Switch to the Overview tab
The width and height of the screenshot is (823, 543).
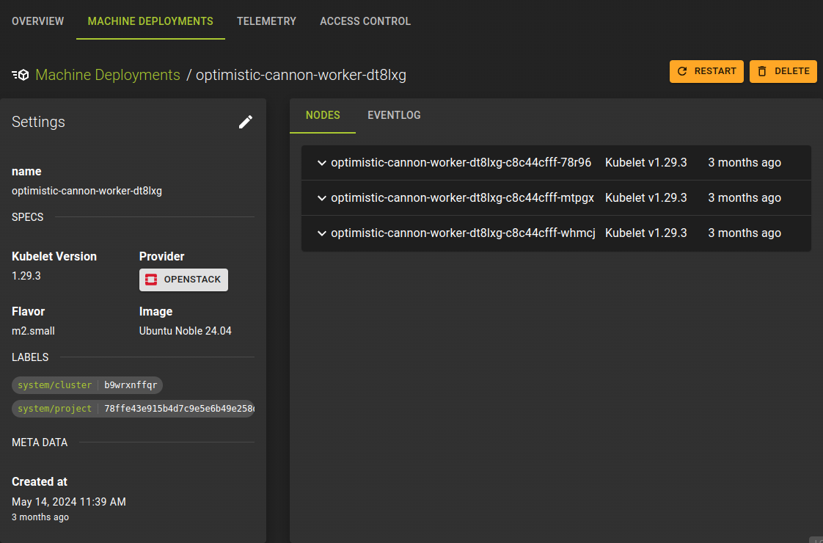(x=38, y=21)
